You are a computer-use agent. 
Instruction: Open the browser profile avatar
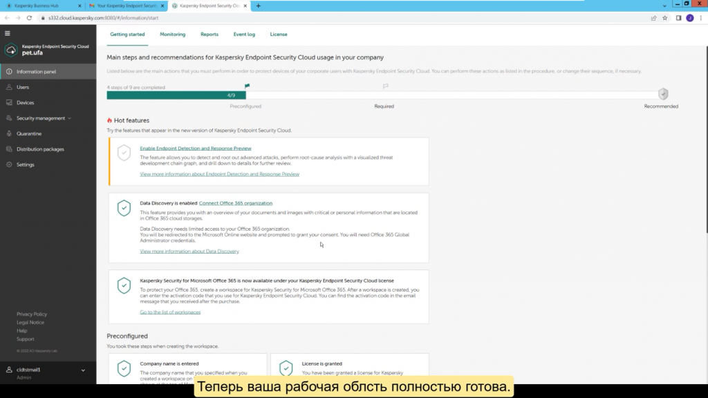pyautogui.click(x=689, y=18)
